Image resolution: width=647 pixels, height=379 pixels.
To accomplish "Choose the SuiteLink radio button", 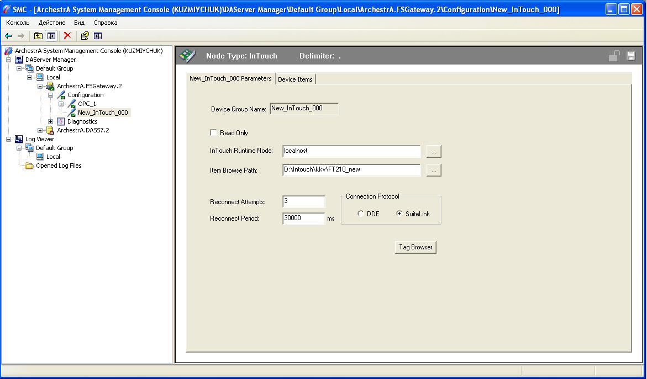I will click(x=399, y=214).
